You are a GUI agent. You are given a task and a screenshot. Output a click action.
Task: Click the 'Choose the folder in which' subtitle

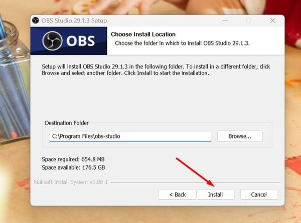[182, 43]
